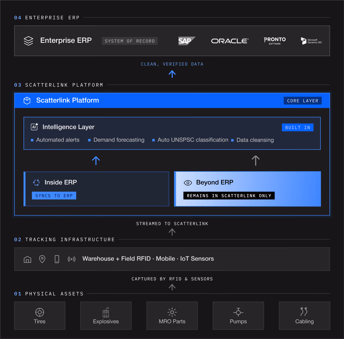Click the Auto UNSPSC classification item
344x339 pixels.
coord(190,140)
